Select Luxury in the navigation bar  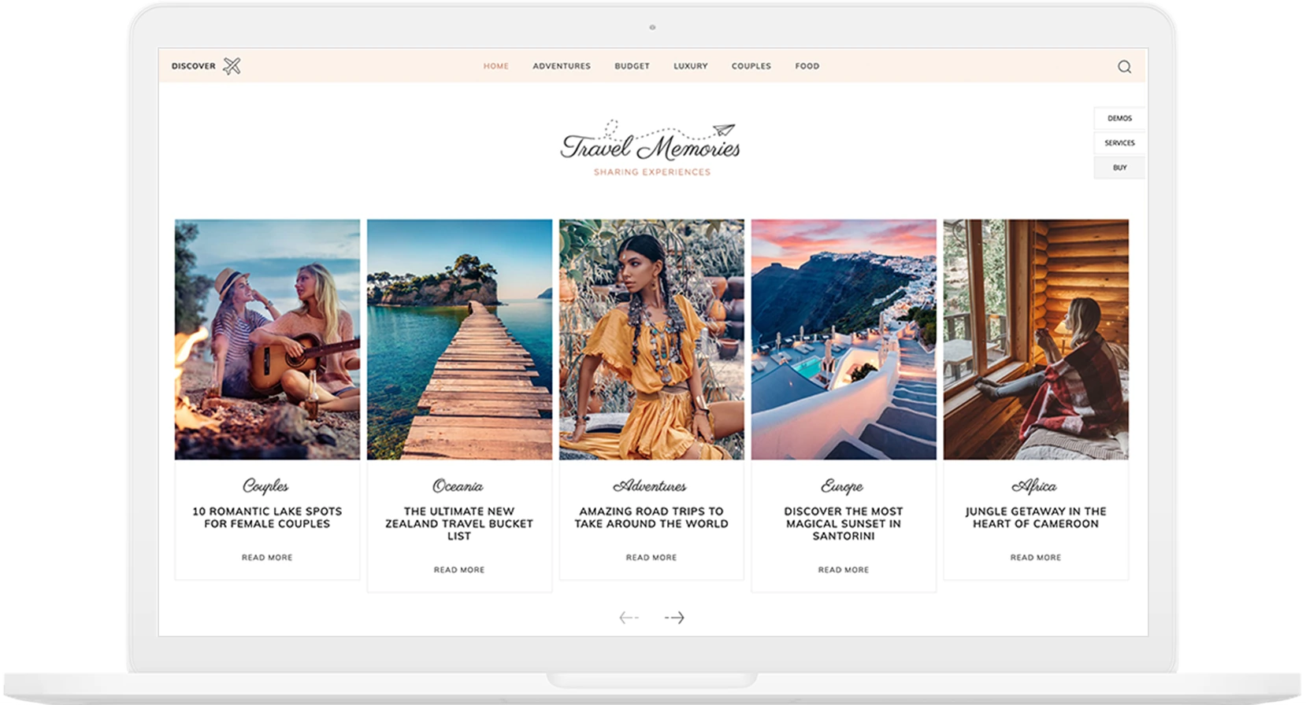point(691,66)
